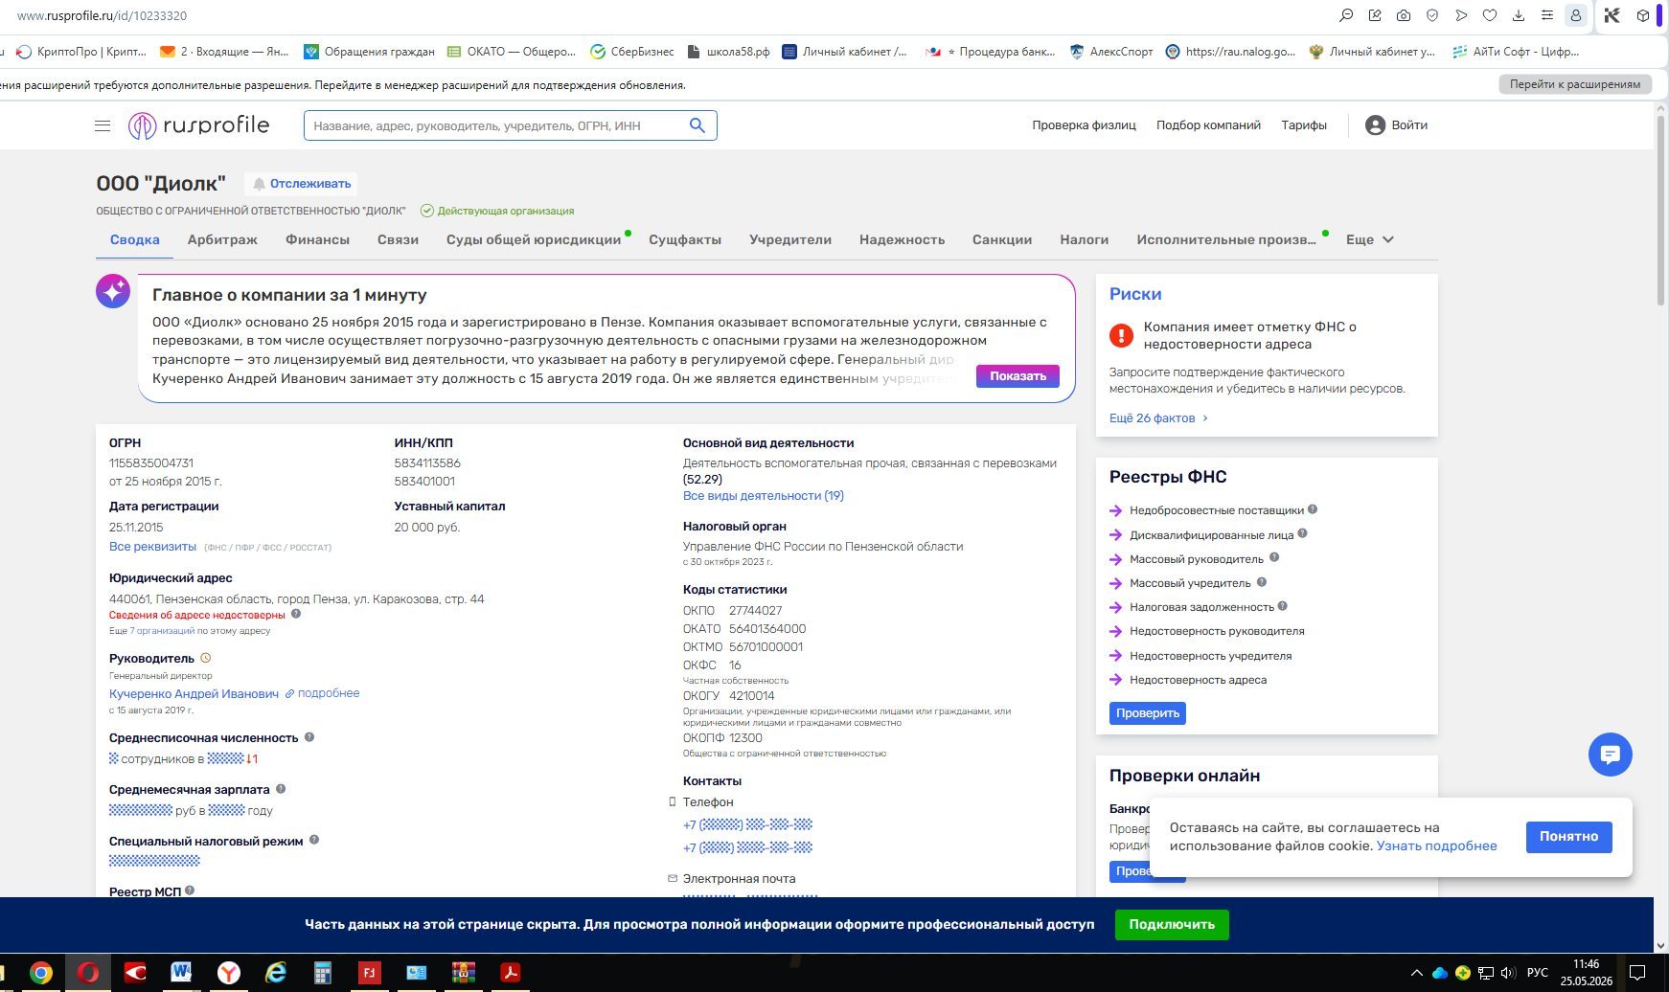Screen dimensions: 1669x992
Task: Click the Войти login button
Action: [x=1396, y=125]
